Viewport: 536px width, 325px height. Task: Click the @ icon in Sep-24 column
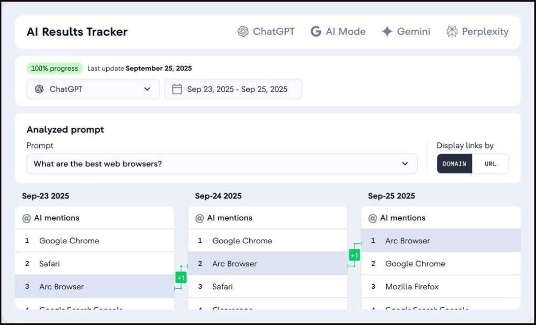click(199, 218)
